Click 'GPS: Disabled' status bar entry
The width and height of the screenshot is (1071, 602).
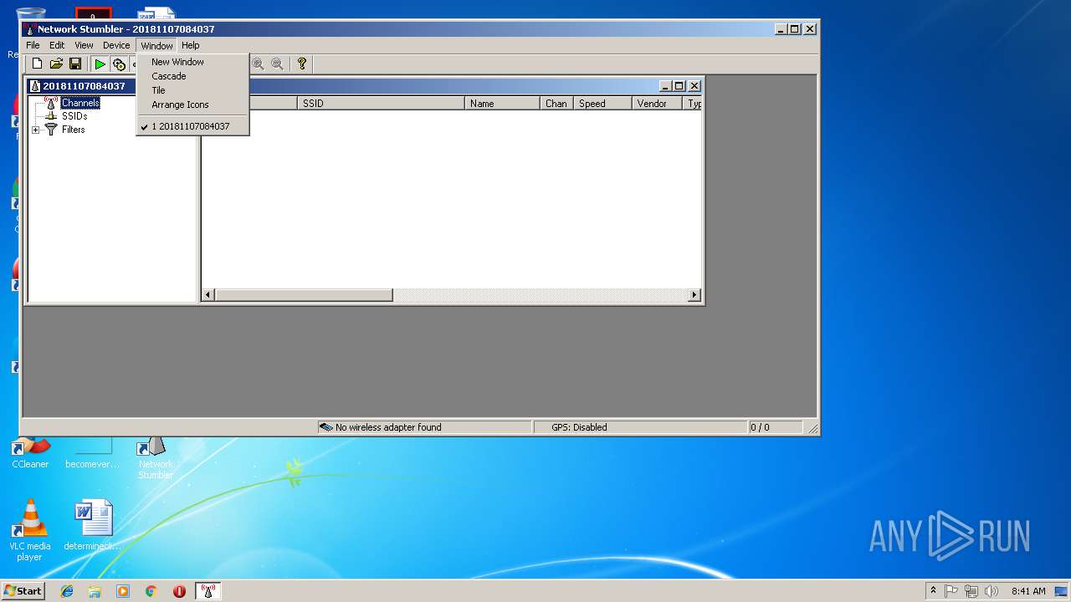coord(579,427)
